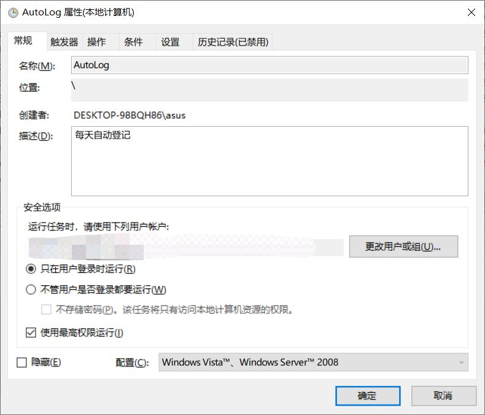Select 不管用户是否登录都要运行 radio option
485x415 pixels.
31,290
